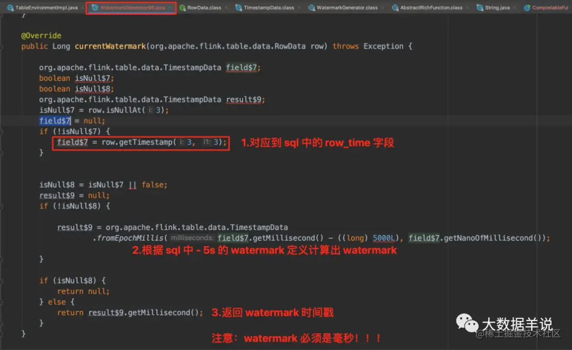Click the '||' operator in the isNull$8 assignment
The height and width of the screenshot is (350, 572).
tap(132, 185)
